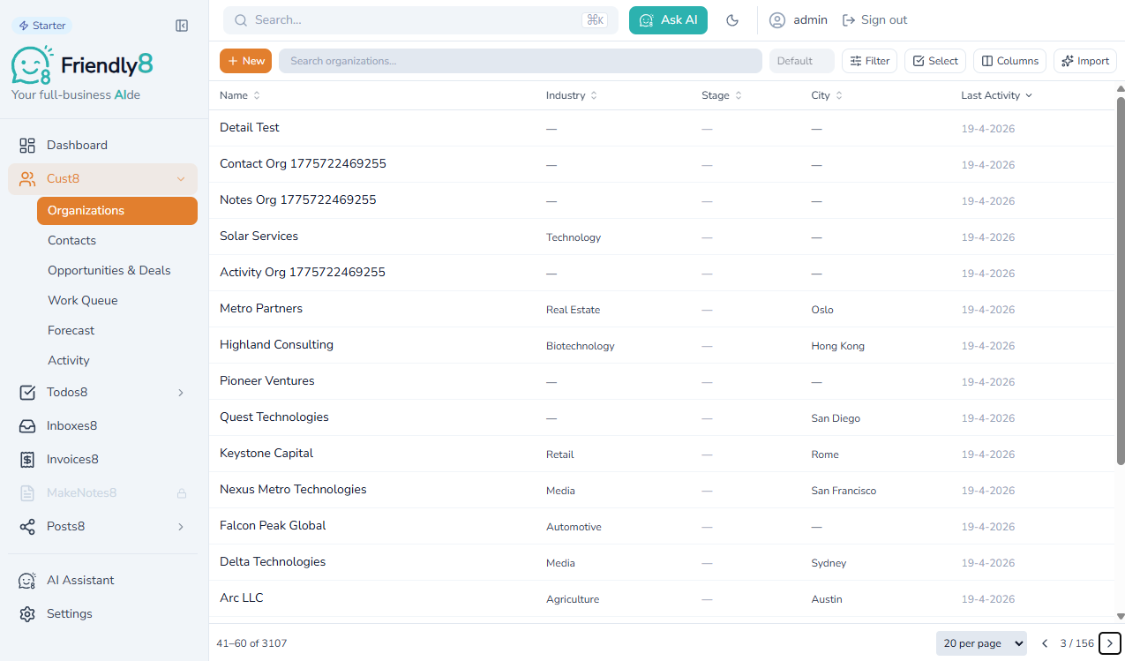Go to previous page arrow
The height and width of the screenshot is (661, 1125).
[x=1045, y=643]
